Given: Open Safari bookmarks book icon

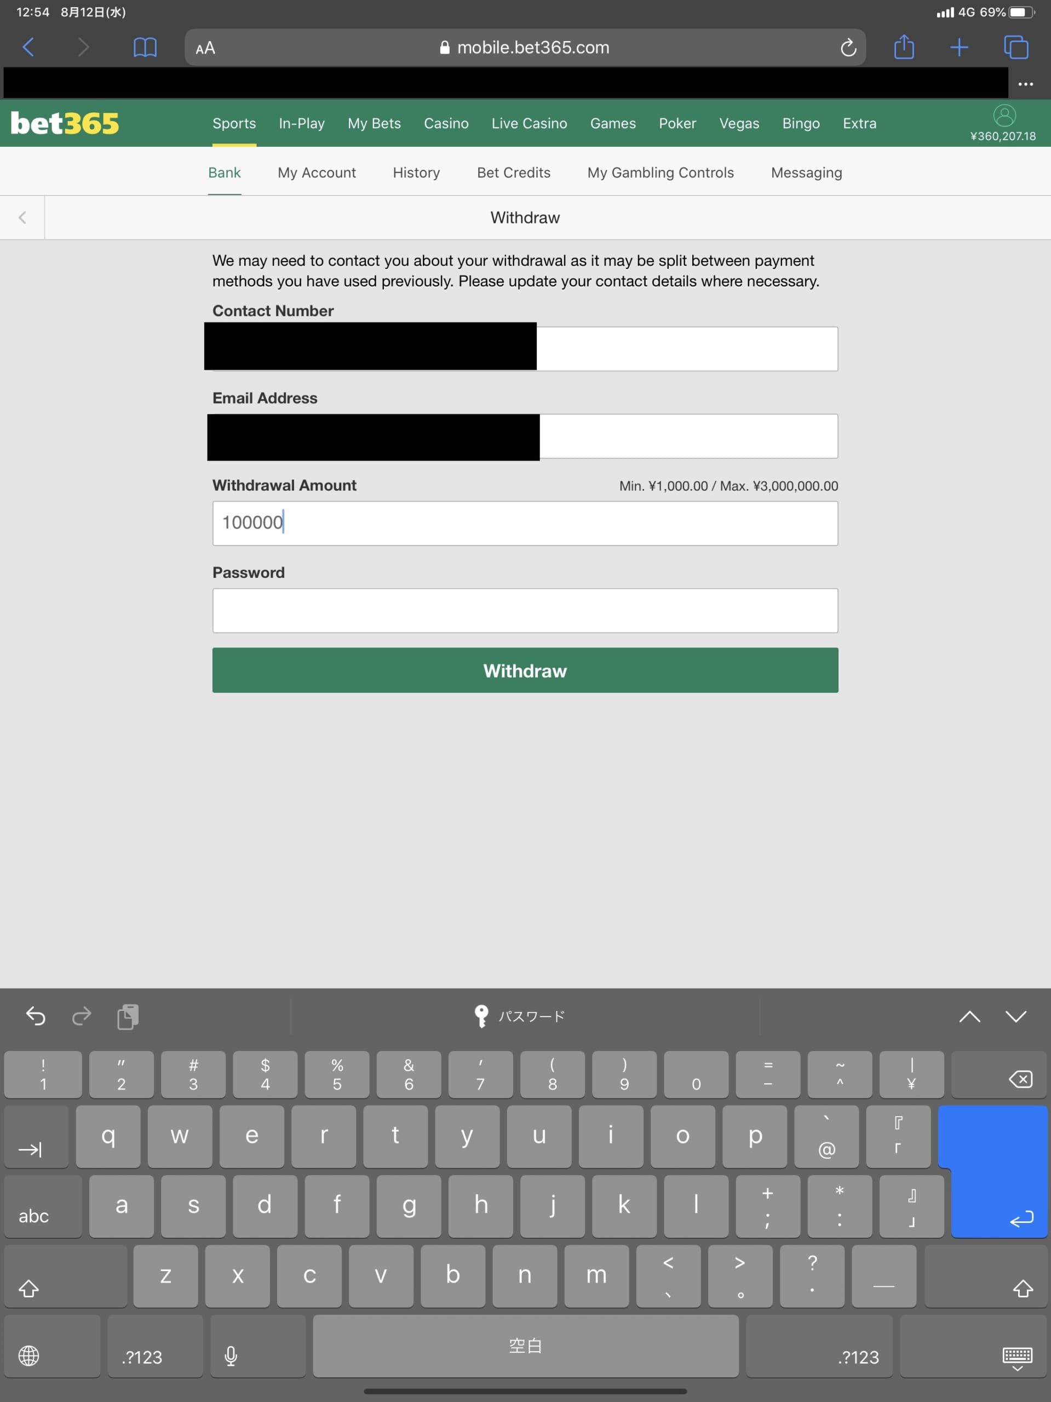Looking at the screenshot, I should click(x=145, y=48).
